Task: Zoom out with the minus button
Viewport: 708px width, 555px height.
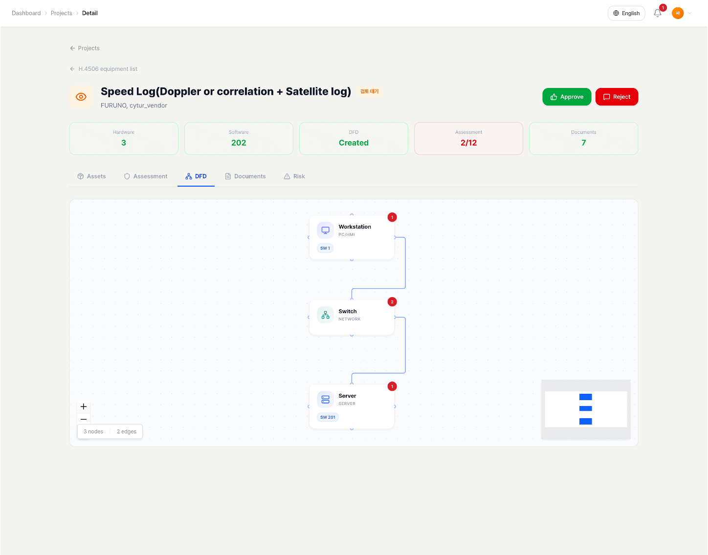Action: point(84,419)
